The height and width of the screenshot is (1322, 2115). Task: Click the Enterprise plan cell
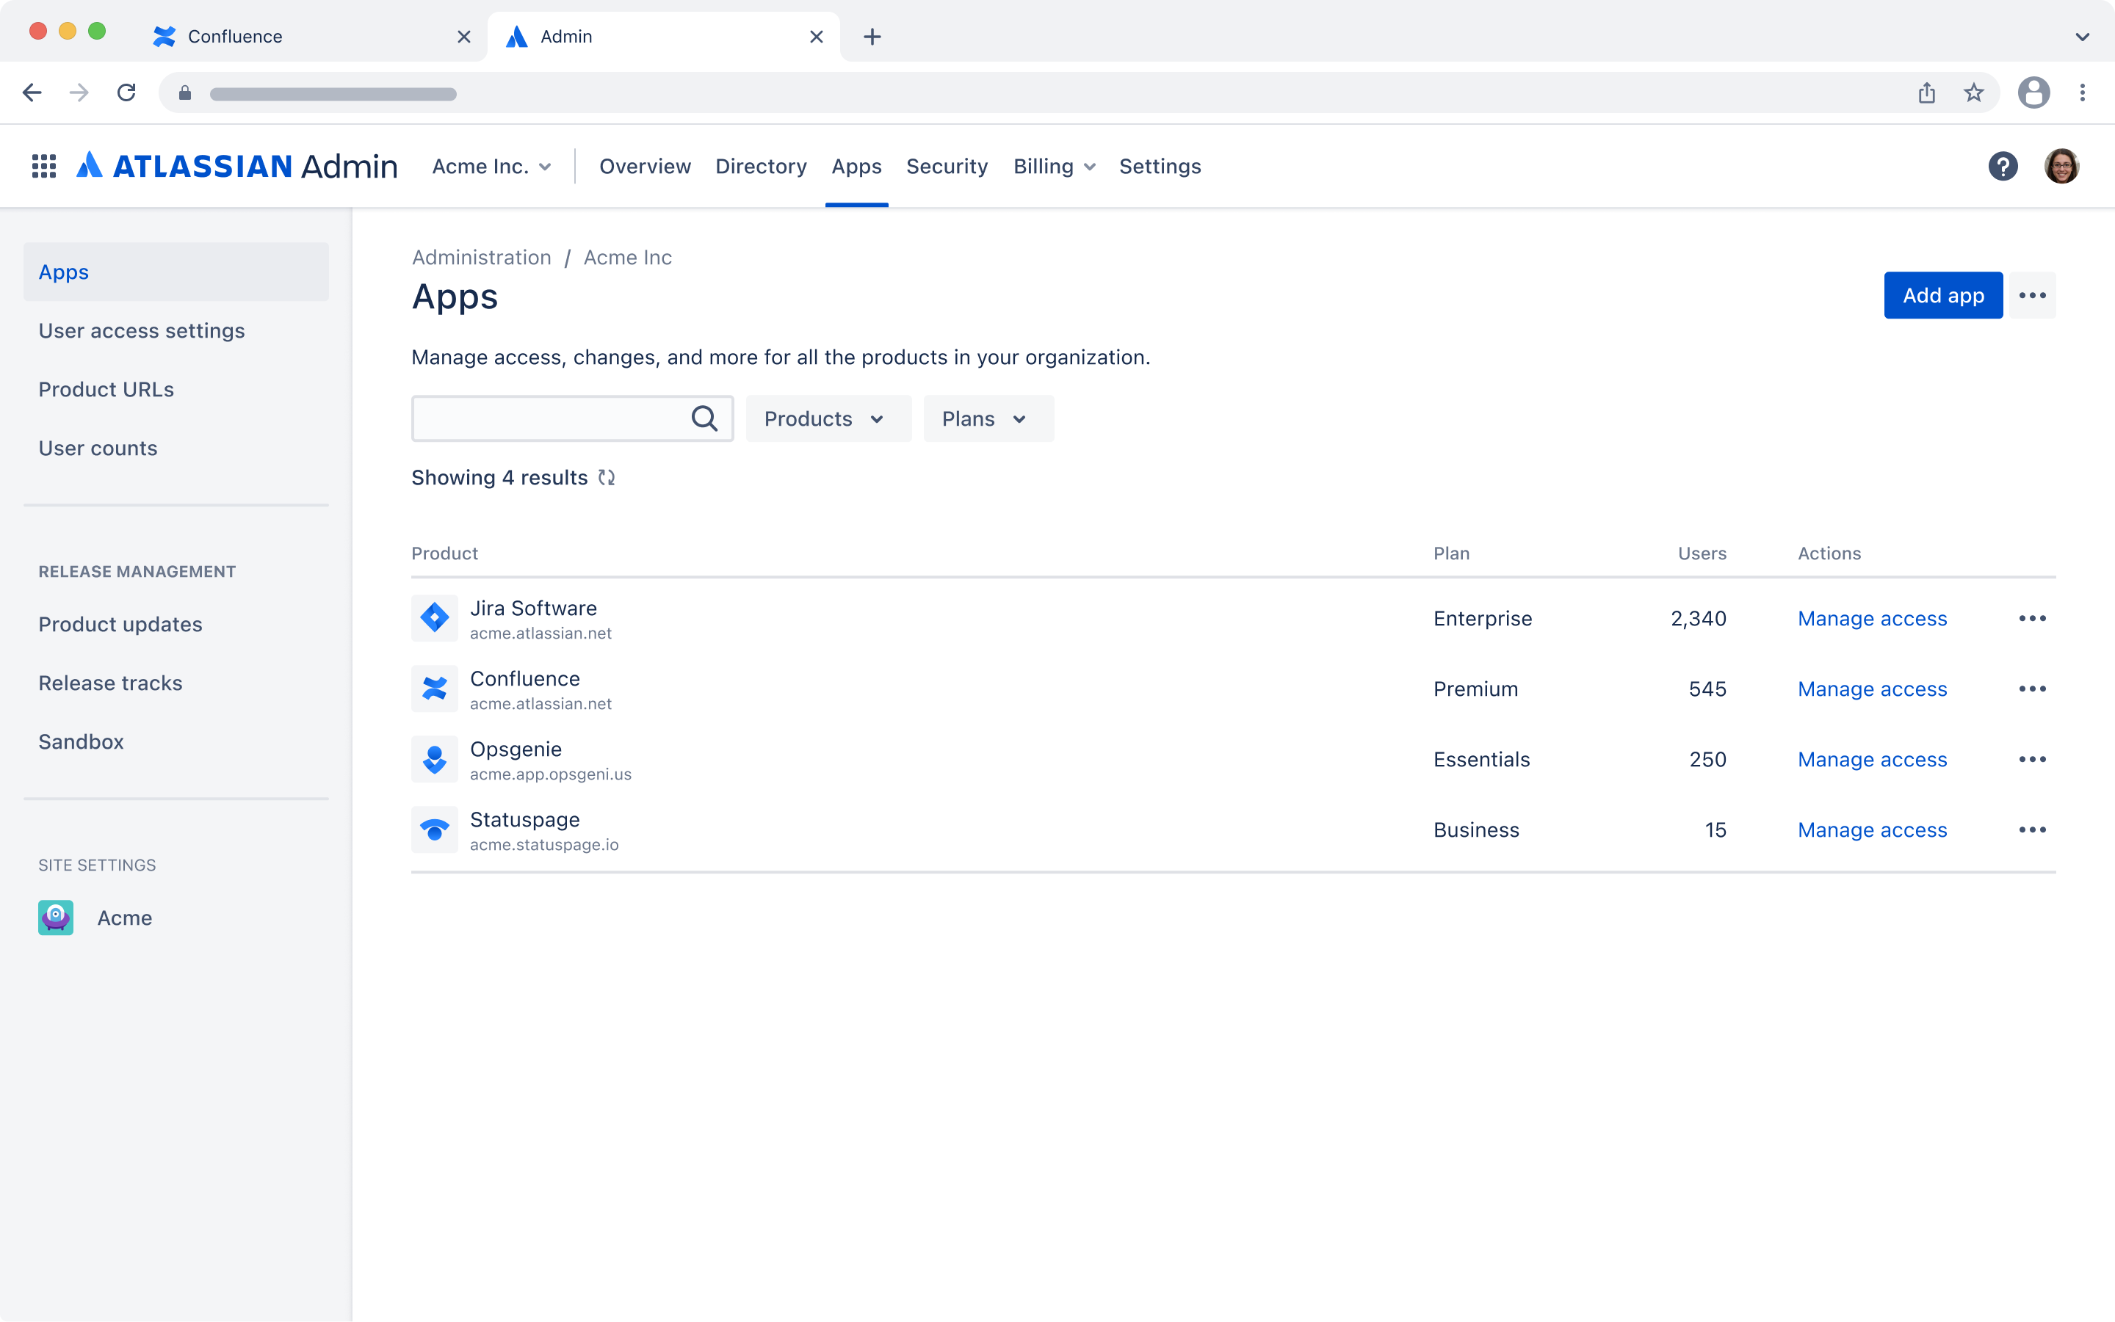(1483, 618)
